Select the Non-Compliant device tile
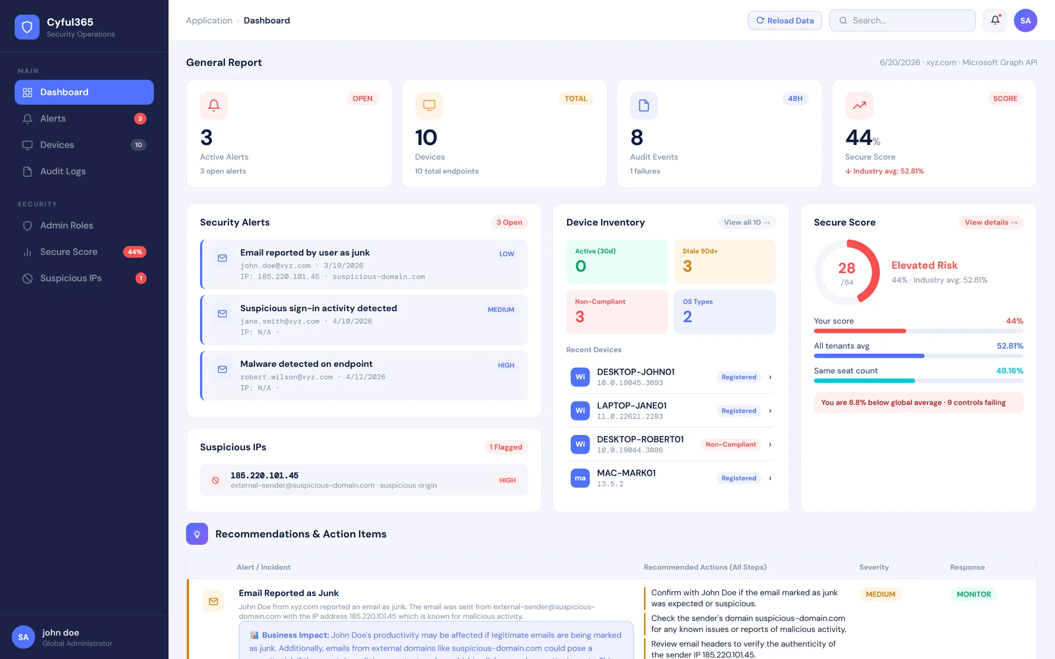This screenshot has height=659, width=1055. [x=617, y=312]
